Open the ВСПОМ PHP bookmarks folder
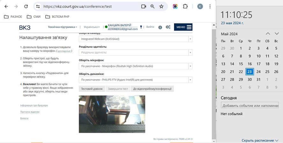Viewport: 283px width, 143px height. coord(57,17)
